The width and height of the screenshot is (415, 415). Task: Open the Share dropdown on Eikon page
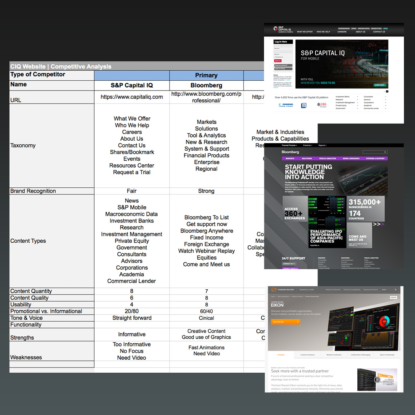tap(394, 298)
